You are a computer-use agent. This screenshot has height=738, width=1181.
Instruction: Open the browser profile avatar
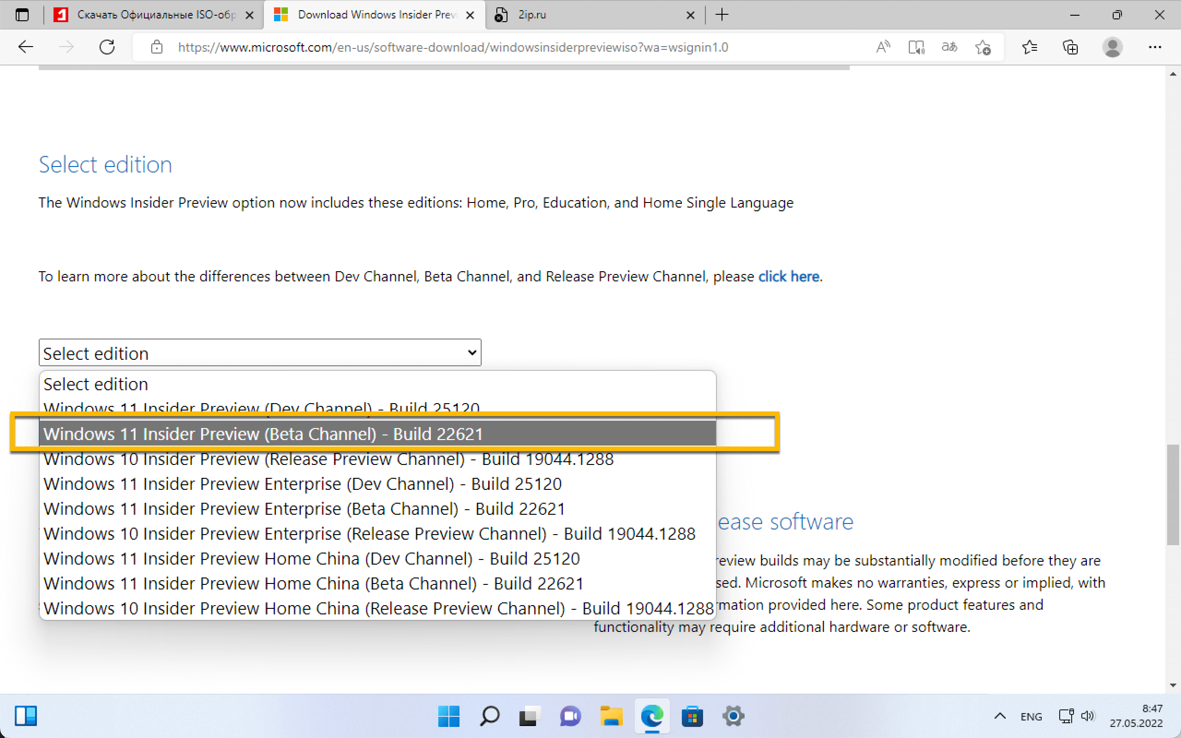[1112, 48]
